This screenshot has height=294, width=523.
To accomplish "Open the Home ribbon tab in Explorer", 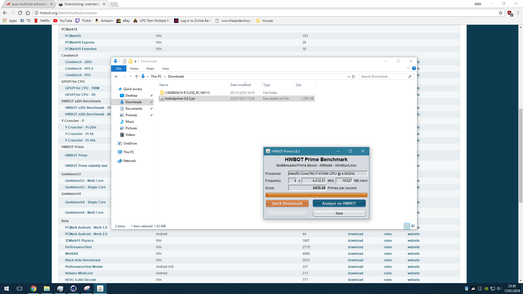I will [134, 69].
